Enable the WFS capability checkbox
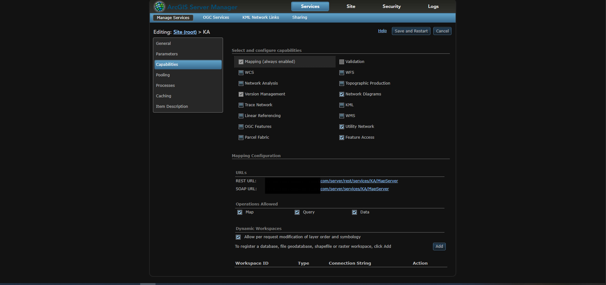 [x=342, y=73]
